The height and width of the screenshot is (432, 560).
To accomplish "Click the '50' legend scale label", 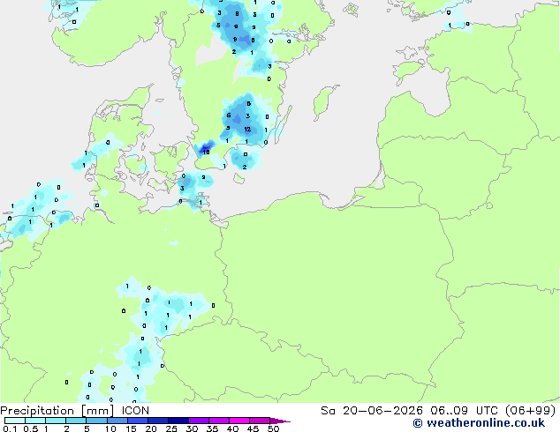I will pyautogui.click(x=273, y=428).
